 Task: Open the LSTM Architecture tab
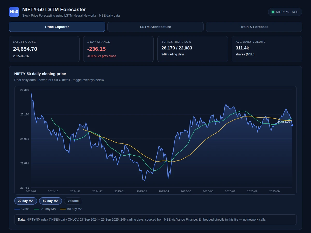tap(155, 27)
